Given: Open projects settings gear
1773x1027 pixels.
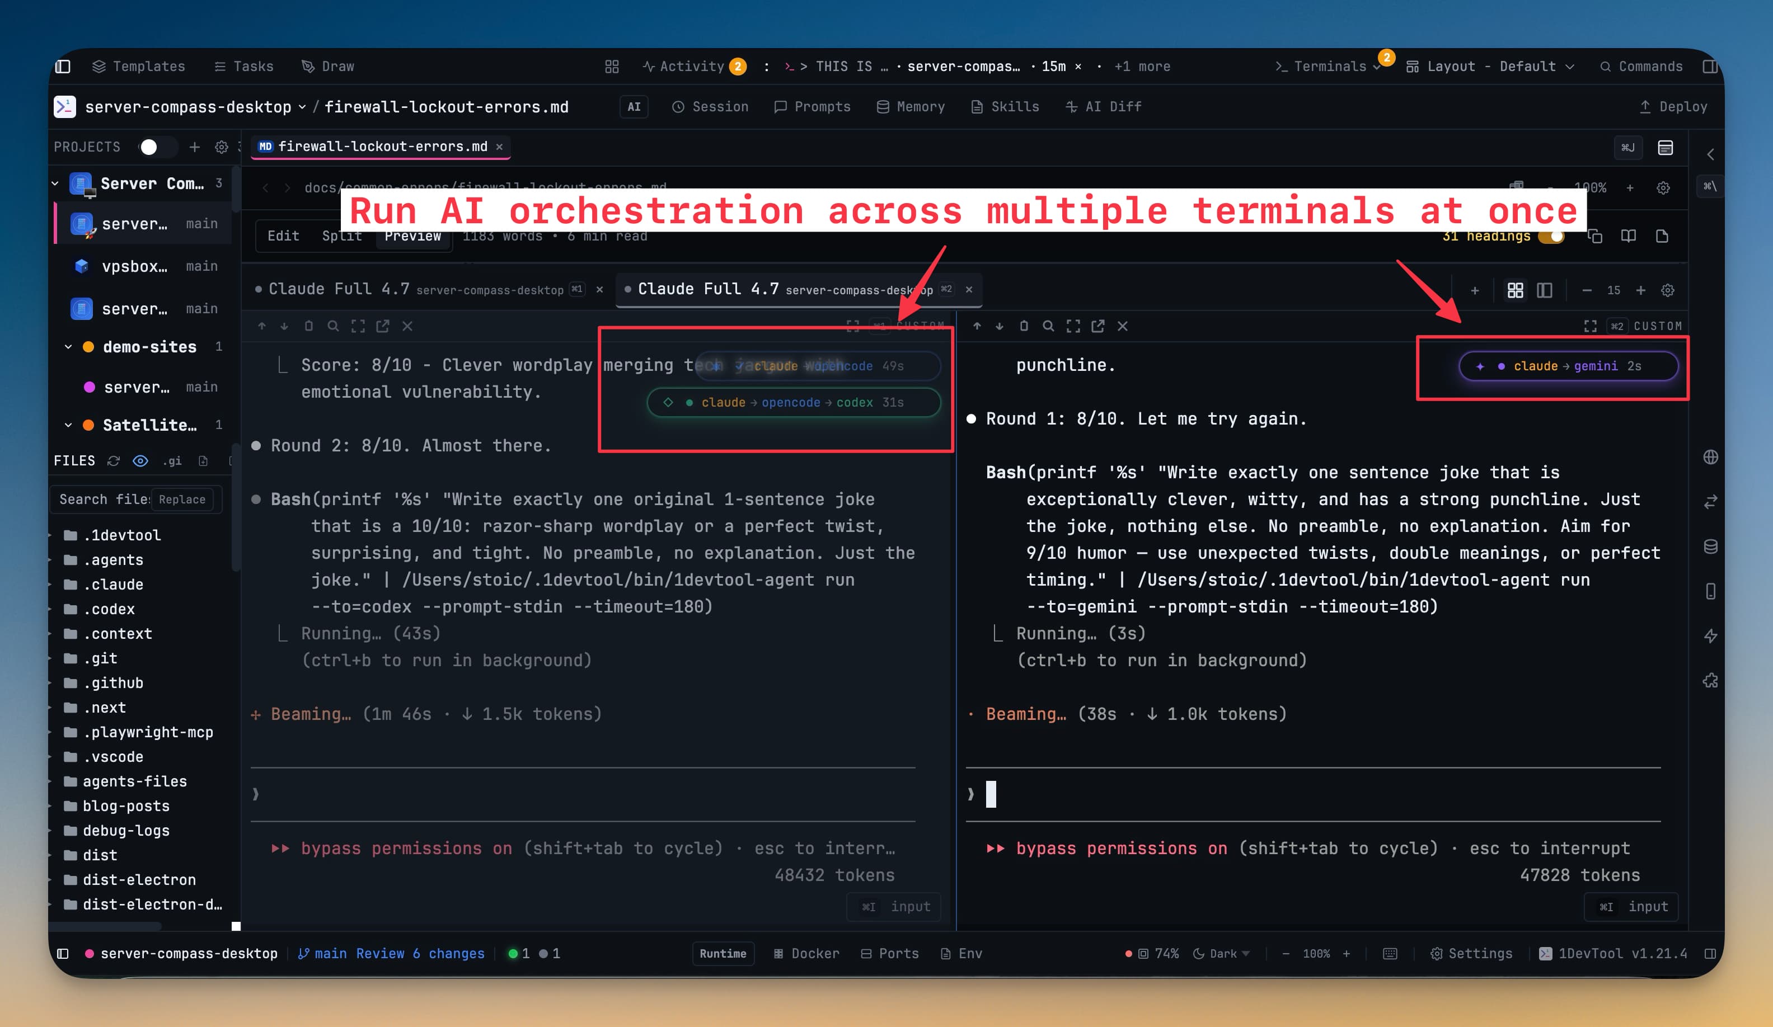Looking at the screenshot, I should click(x=222, y=147).
